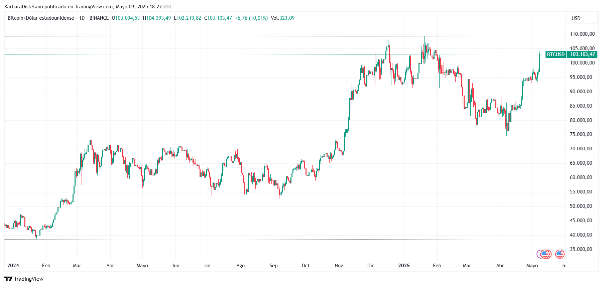Click the Ago label on time axis
The width and height of the screenshot is (603, 286).
[x=240, y=266]
